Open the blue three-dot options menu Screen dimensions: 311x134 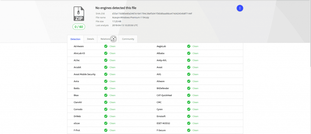pyautogui.click(x=240, y=8)
